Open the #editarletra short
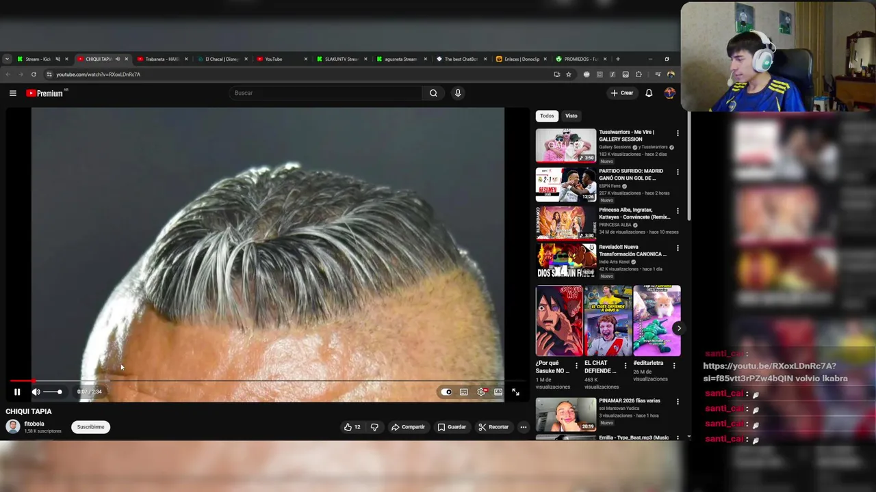876x492 pixels. click(x=657, y=320)
